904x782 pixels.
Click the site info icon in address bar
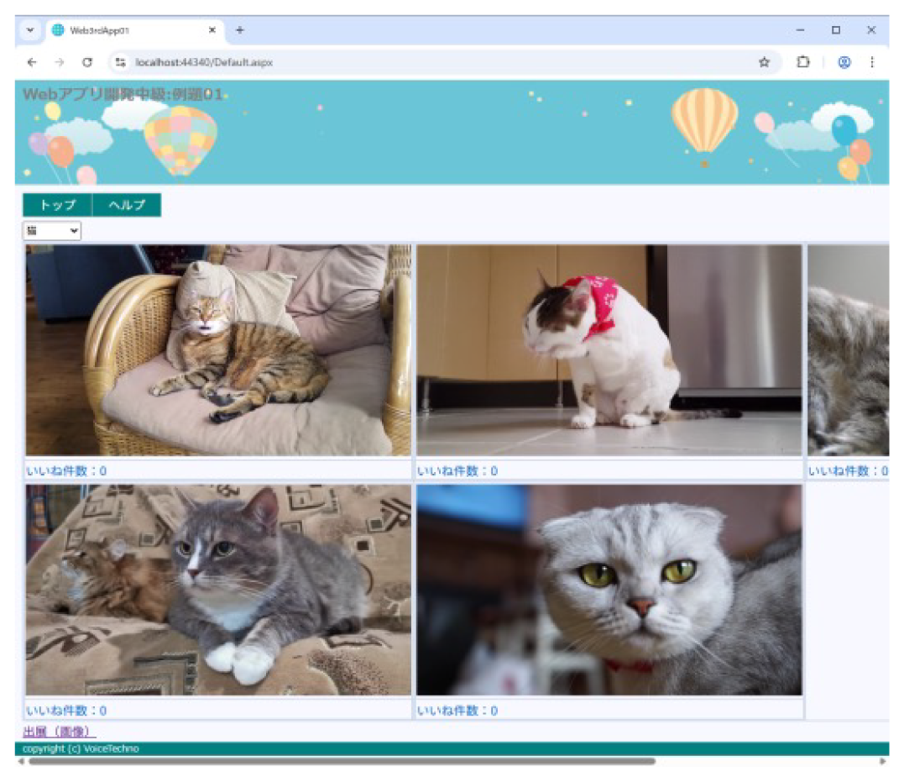(120, 62)
